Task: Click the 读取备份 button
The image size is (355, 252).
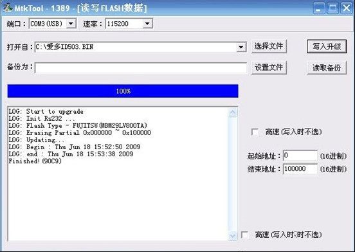Action: pyautogui.click(x=327, y=67)
